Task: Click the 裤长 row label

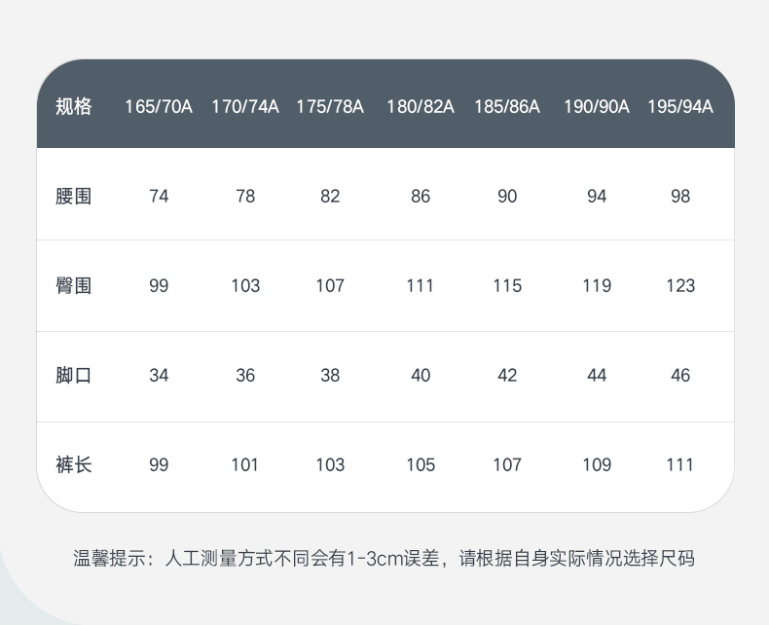Action: click(74, 464)
